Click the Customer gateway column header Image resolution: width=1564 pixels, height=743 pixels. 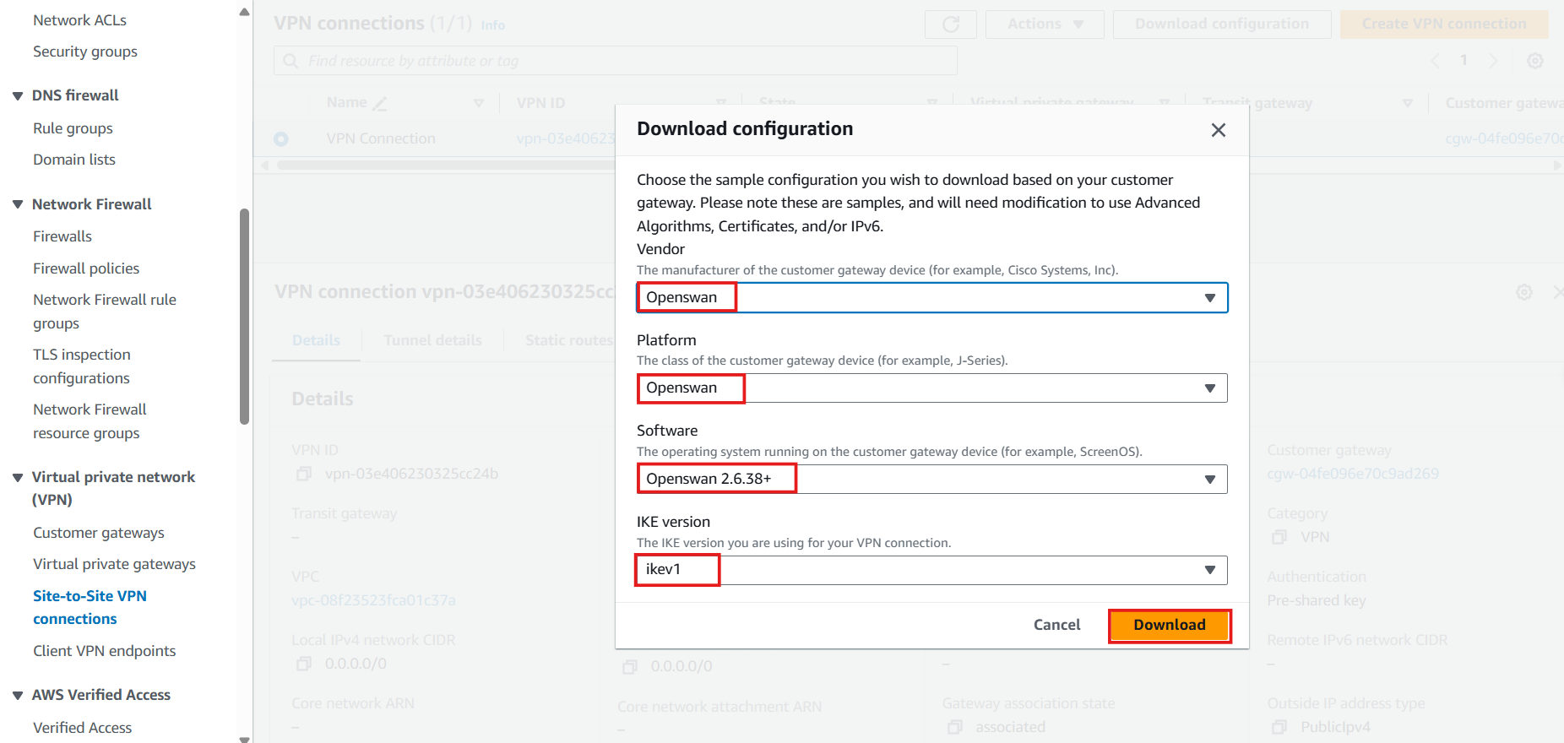coord(1503,103)
